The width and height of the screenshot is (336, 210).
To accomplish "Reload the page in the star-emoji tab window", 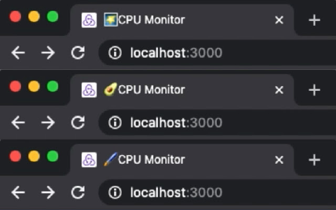I will click(x=78, y=52).
